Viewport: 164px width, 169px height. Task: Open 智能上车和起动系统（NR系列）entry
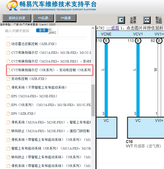pyautogui.click(x=51, y=149)
